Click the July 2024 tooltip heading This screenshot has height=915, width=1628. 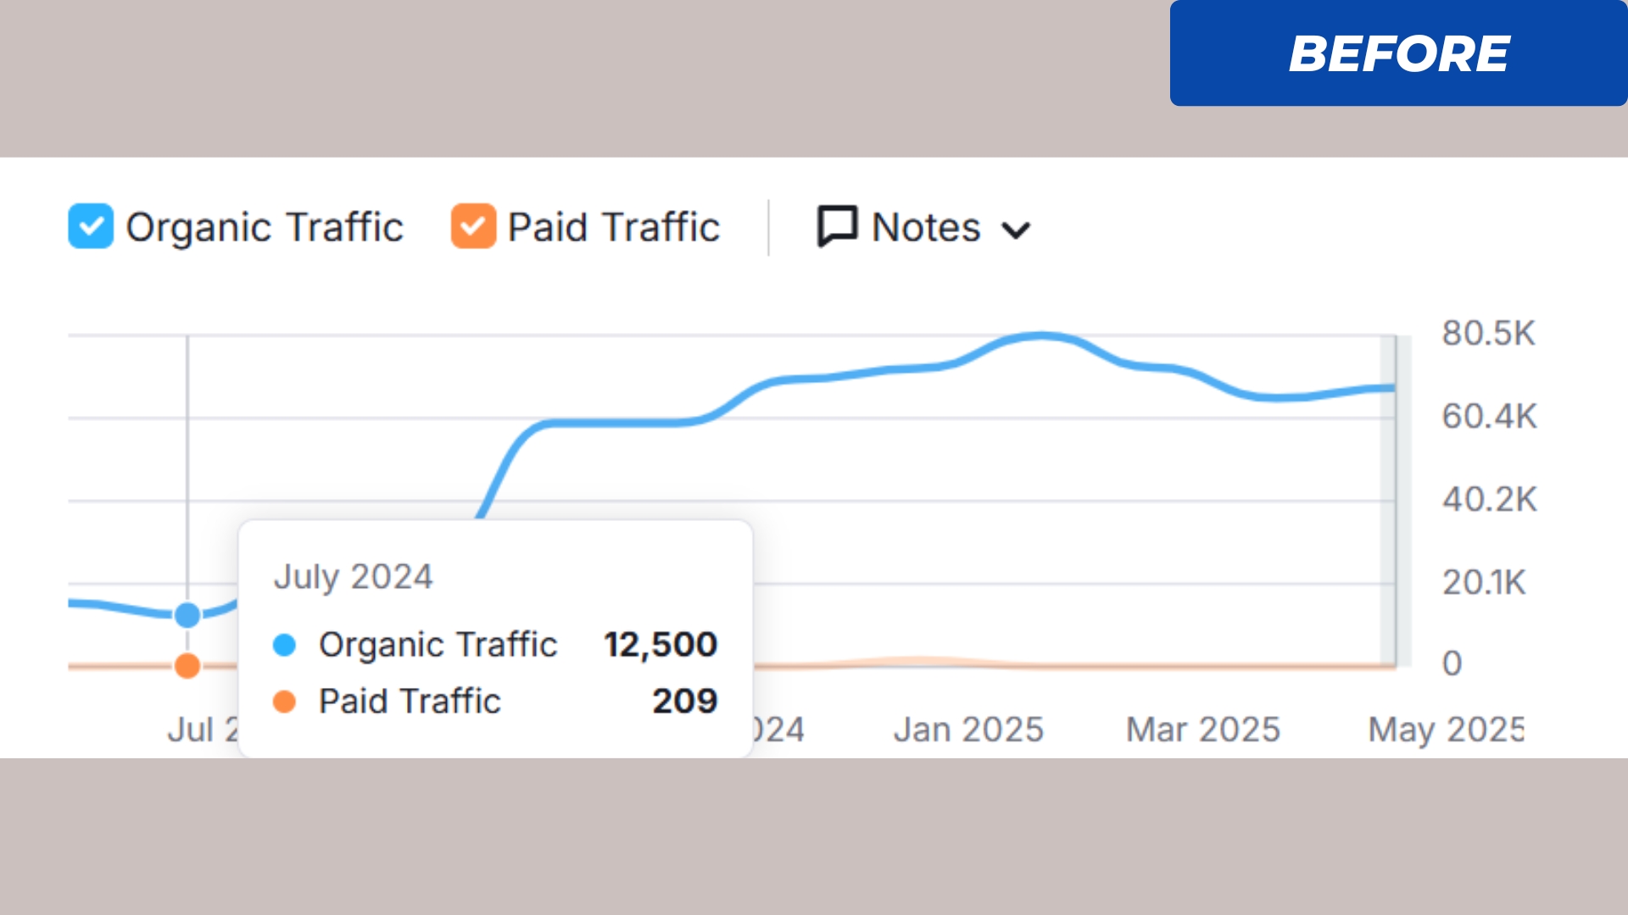(x=354, y=577)
